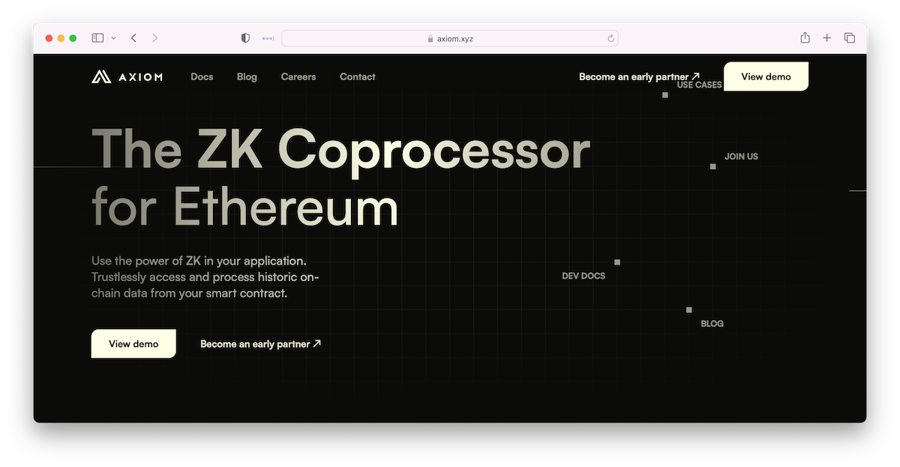Open the Contact page link

[x=357, y=76]
